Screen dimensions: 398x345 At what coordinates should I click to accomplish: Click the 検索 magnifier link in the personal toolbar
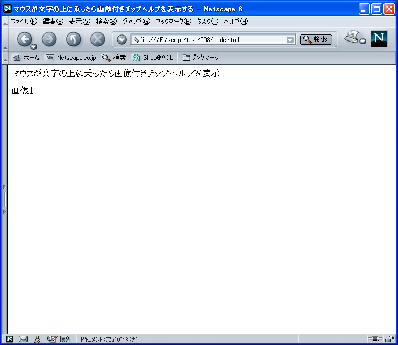(114, 58)
